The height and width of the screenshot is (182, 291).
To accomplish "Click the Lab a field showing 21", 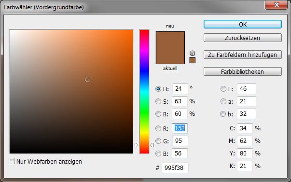I will [x=247, y=101].
